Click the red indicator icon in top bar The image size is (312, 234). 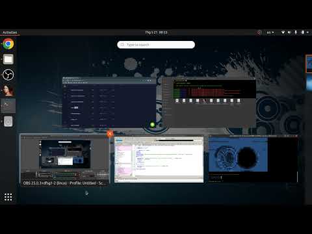(259, 32)
